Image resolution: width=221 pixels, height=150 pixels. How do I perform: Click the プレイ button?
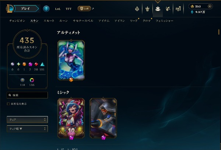point(26,8)
